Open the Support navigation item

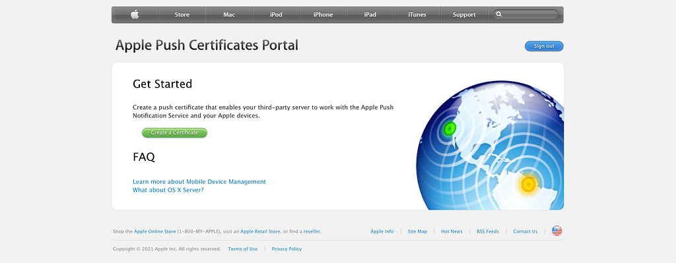(464, 15)
